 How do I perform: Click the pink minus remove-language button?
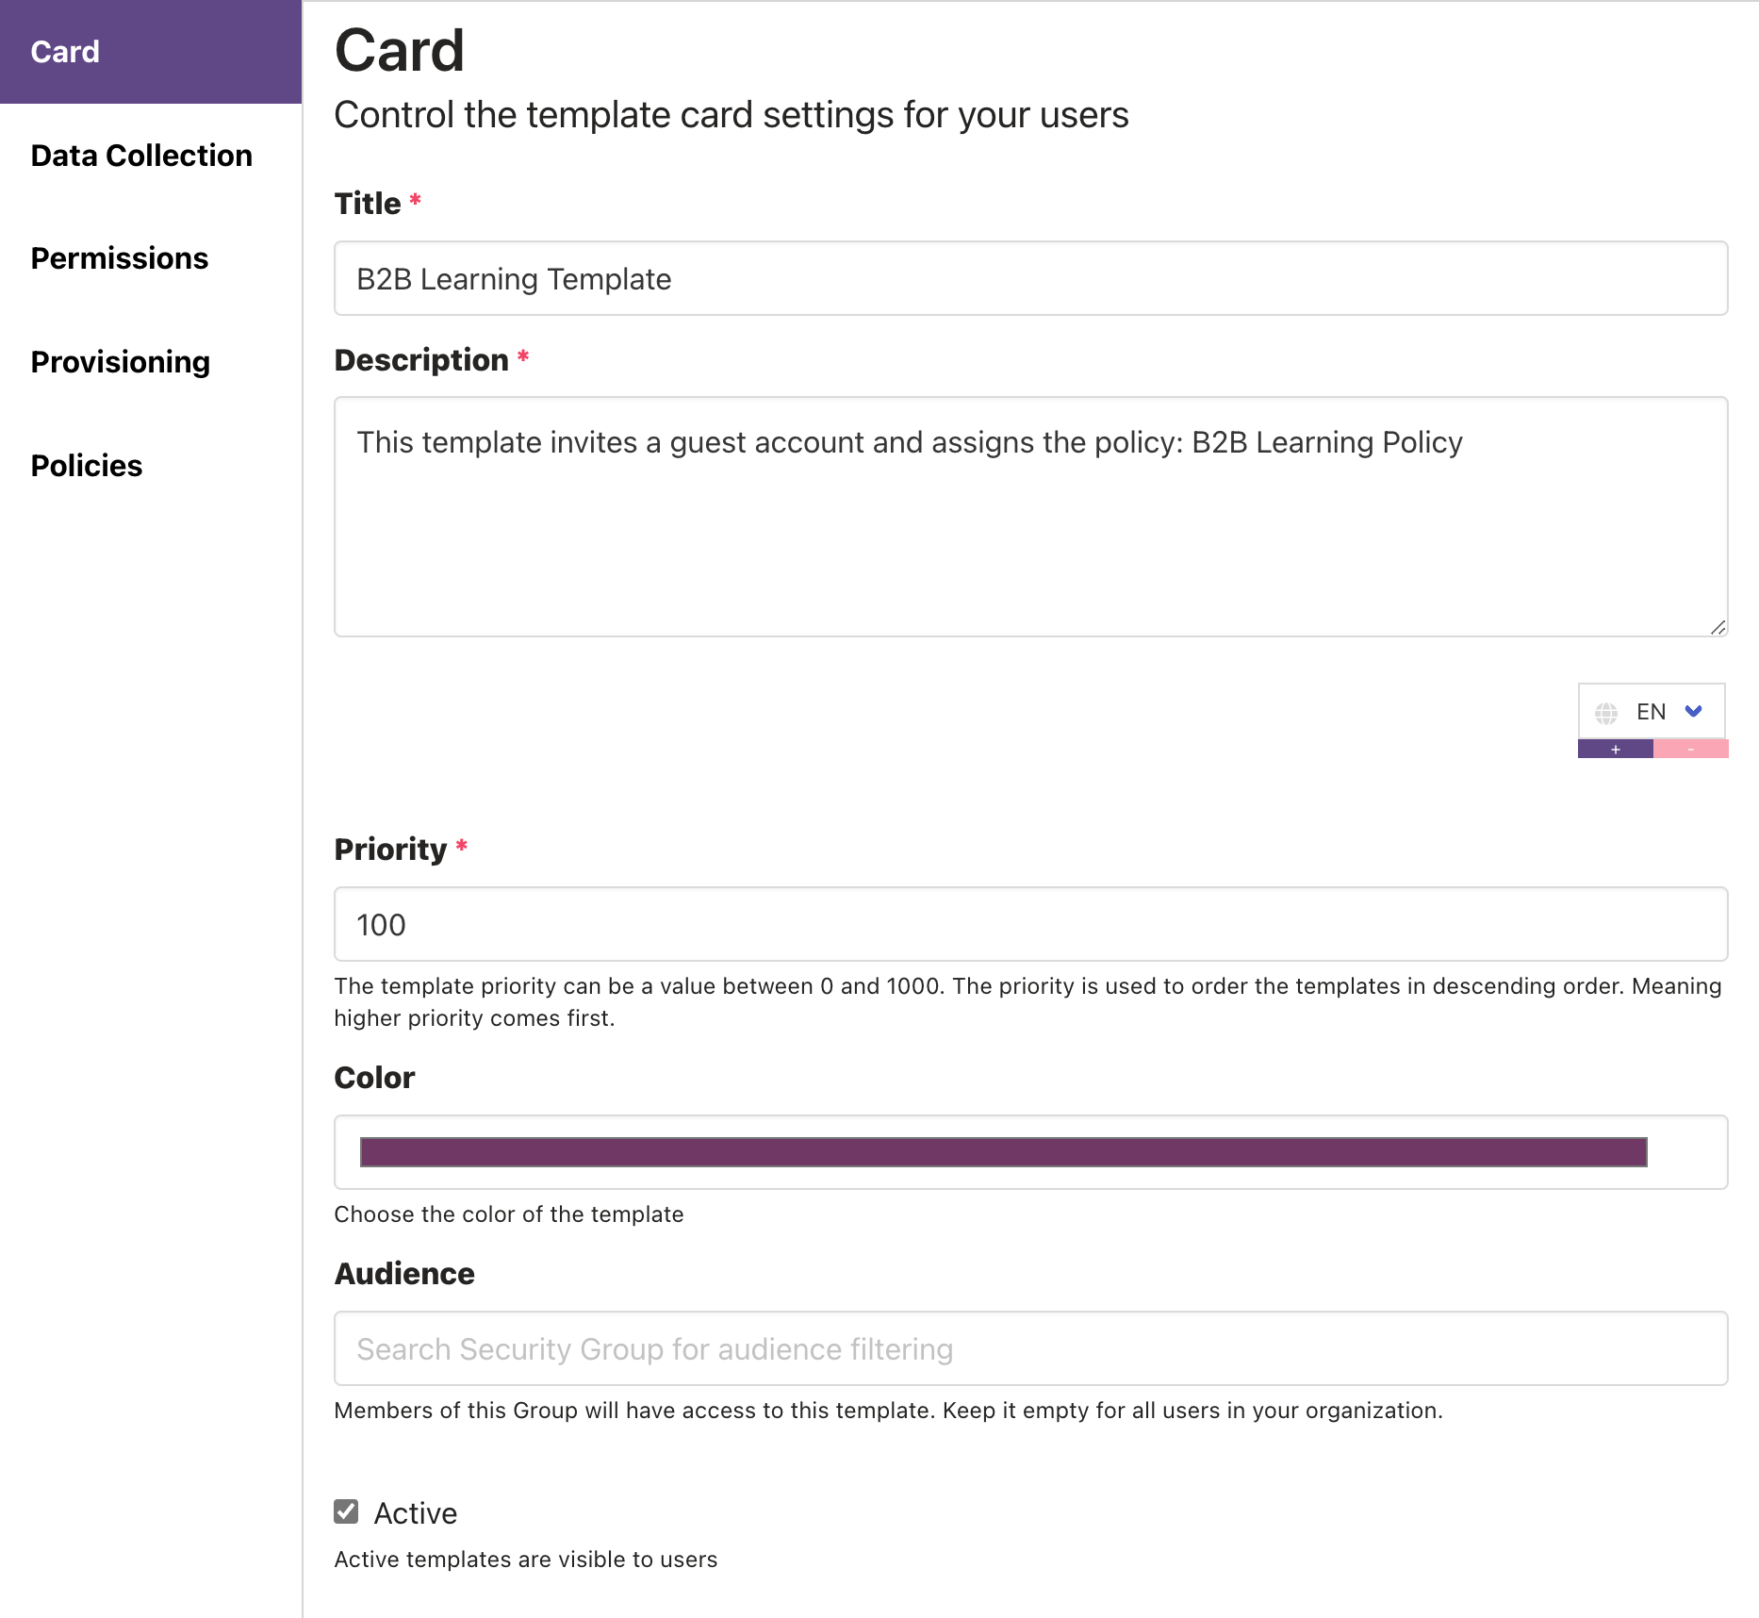1690,750
